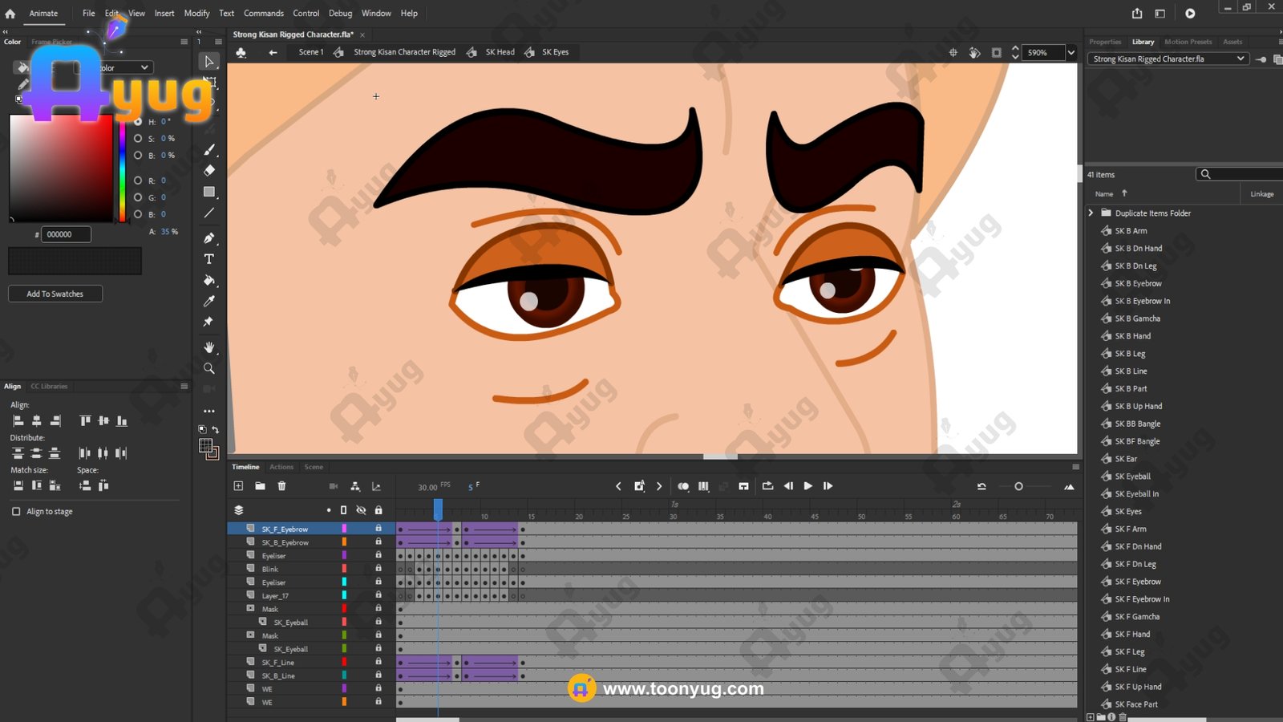Play the timeline animation
1283x722 pixels.
coord(807,486)
